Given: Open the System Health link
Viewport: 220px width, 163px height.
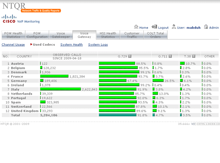Looking at the screenshot, I should coord(71,45).
